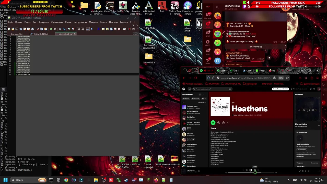
Task: Open the RUST folder in Telegram sidebar
Action: pos(208,52)
